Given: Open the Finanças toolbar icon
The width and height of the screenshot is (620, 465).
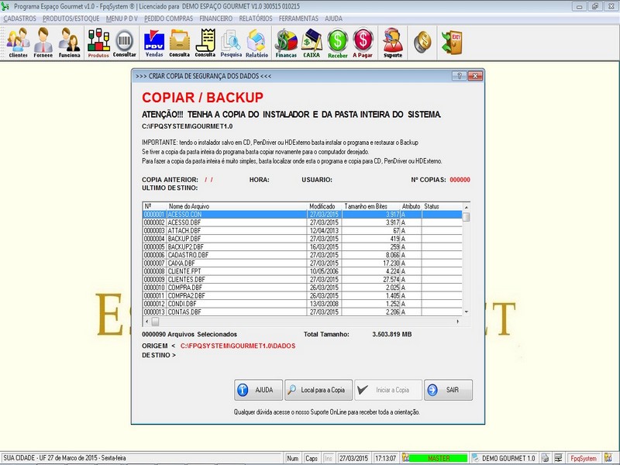Looking at the screenshot, I should [286, 43].
